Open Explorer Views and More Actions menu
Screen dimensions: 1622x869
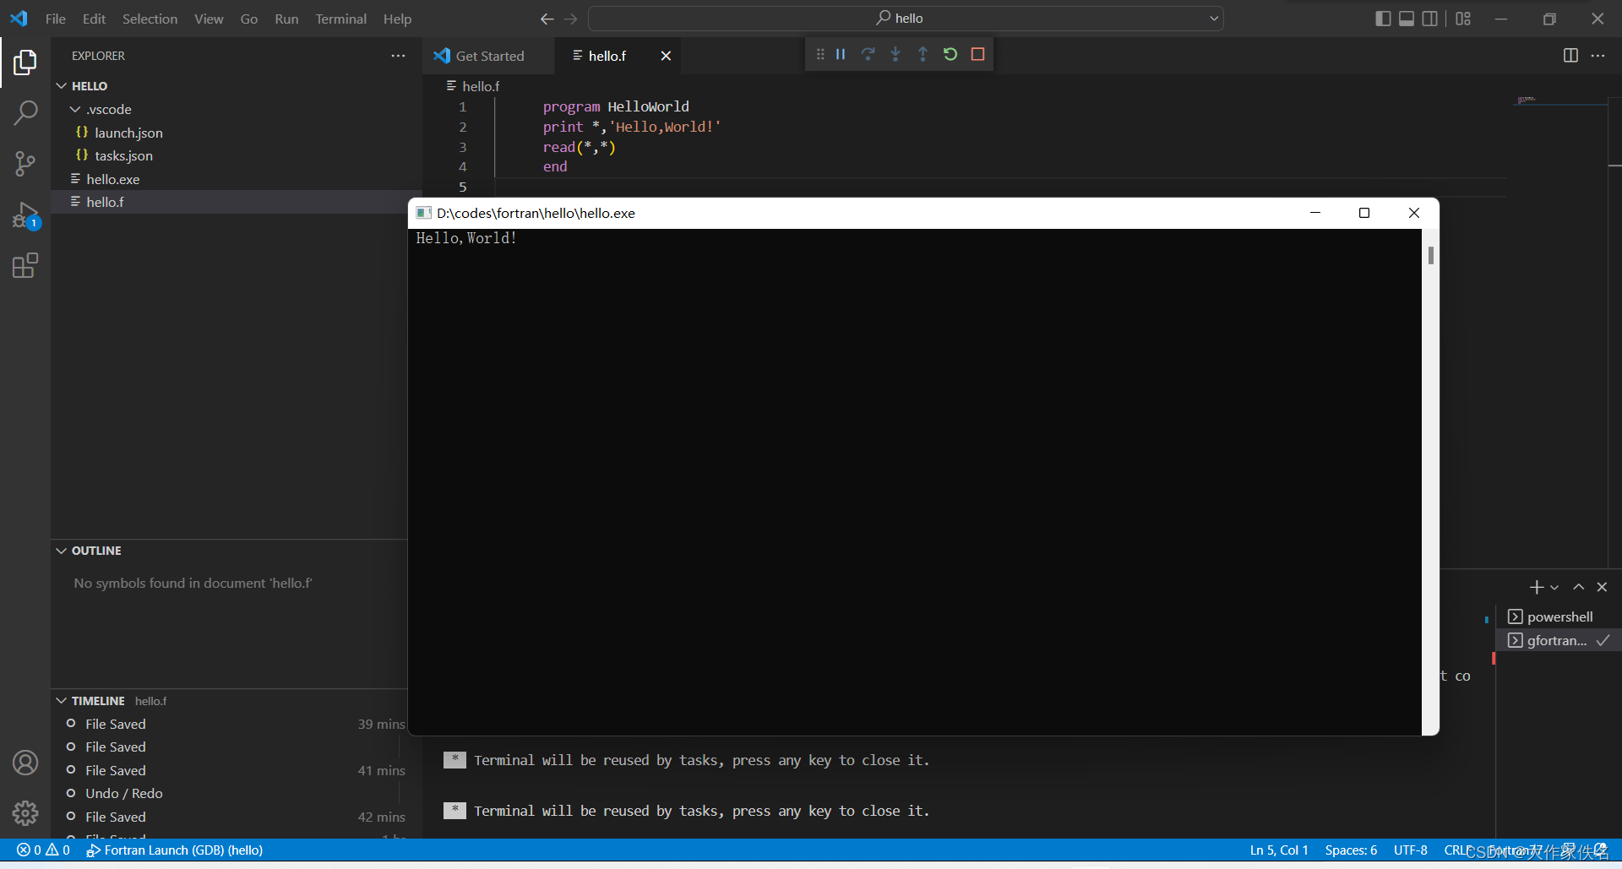pos(398,56)
